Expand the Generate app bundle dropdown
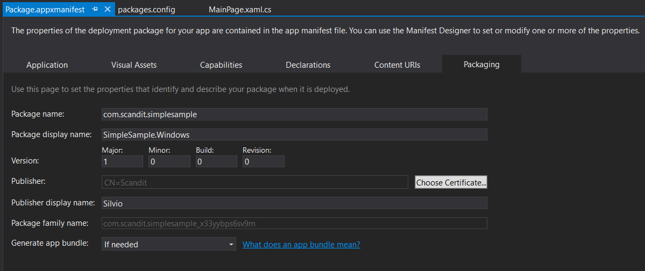645x271 pixels. click(169, 244)
